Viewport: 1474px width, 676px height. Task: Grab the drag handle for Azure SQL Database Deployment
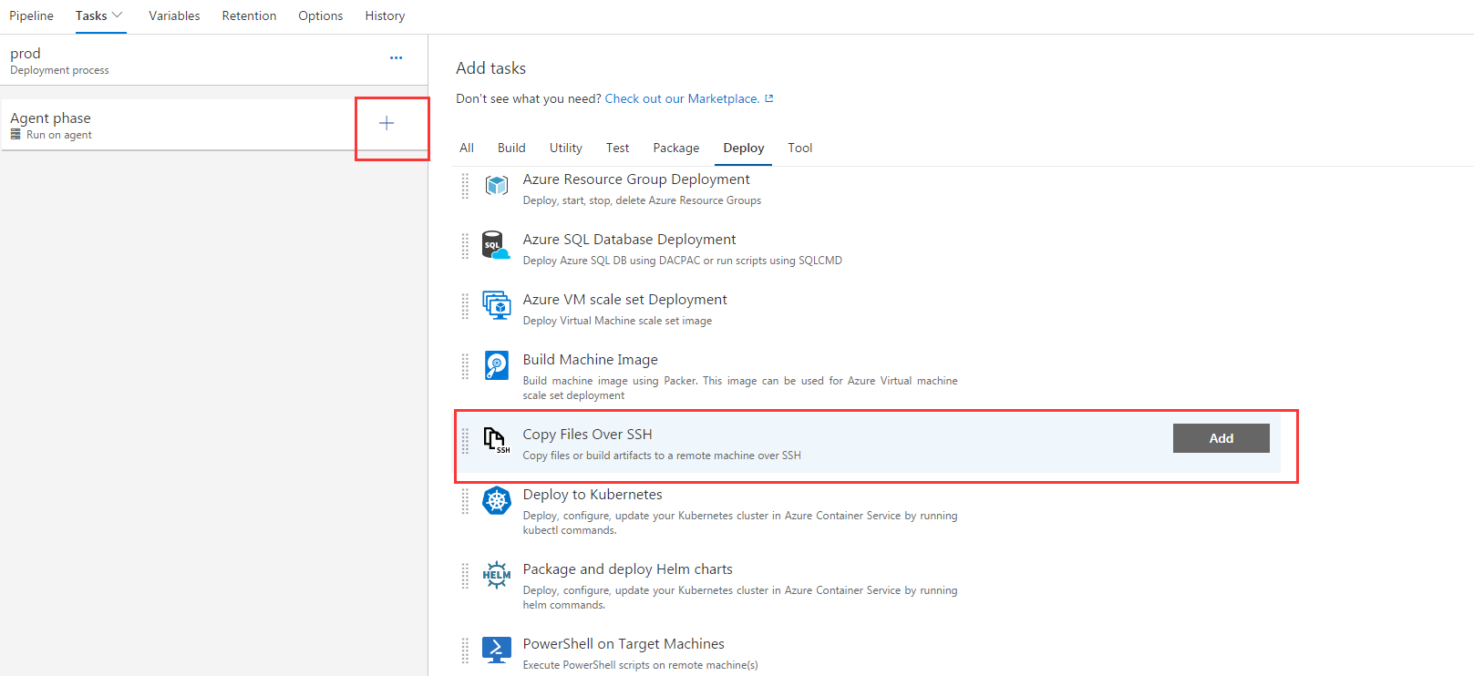pos(465,246)
